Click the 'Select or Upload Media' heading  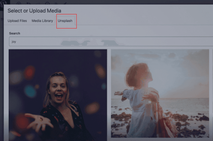coord(34,11)
